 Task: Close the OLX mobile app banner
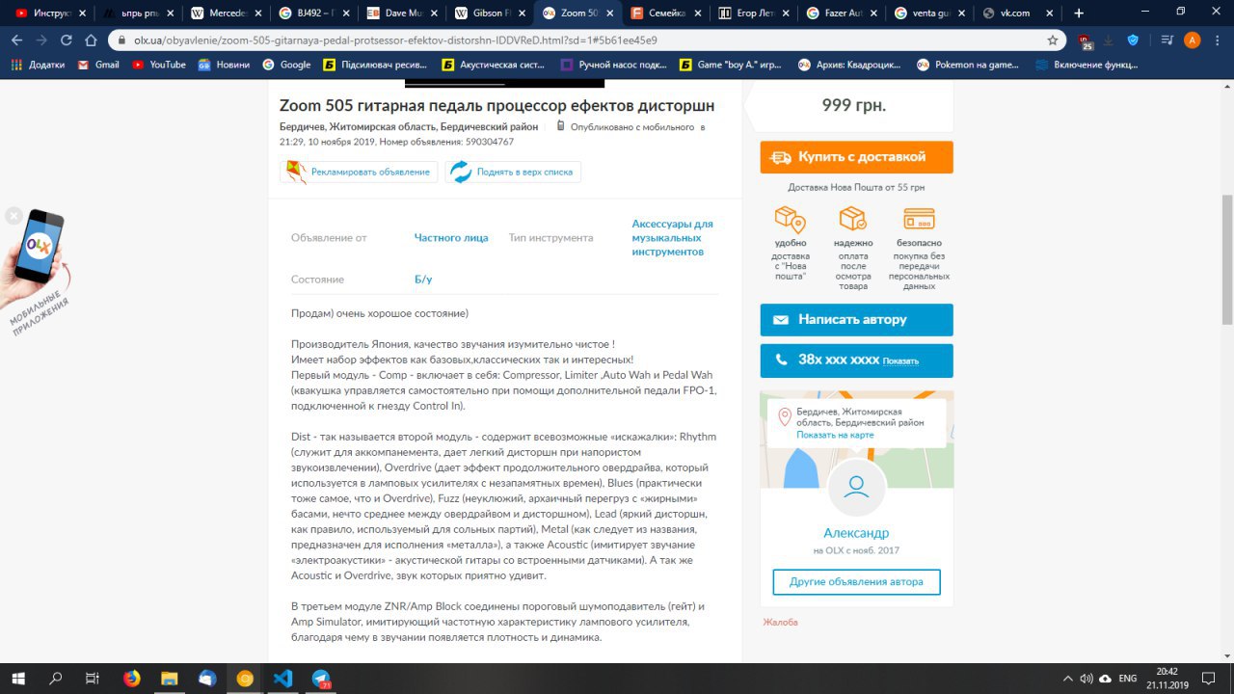(13, 216)
